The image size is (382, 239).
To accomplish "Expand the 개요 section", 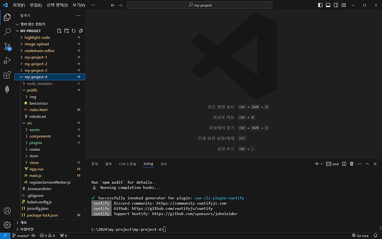I will click(x=50, y=223).
